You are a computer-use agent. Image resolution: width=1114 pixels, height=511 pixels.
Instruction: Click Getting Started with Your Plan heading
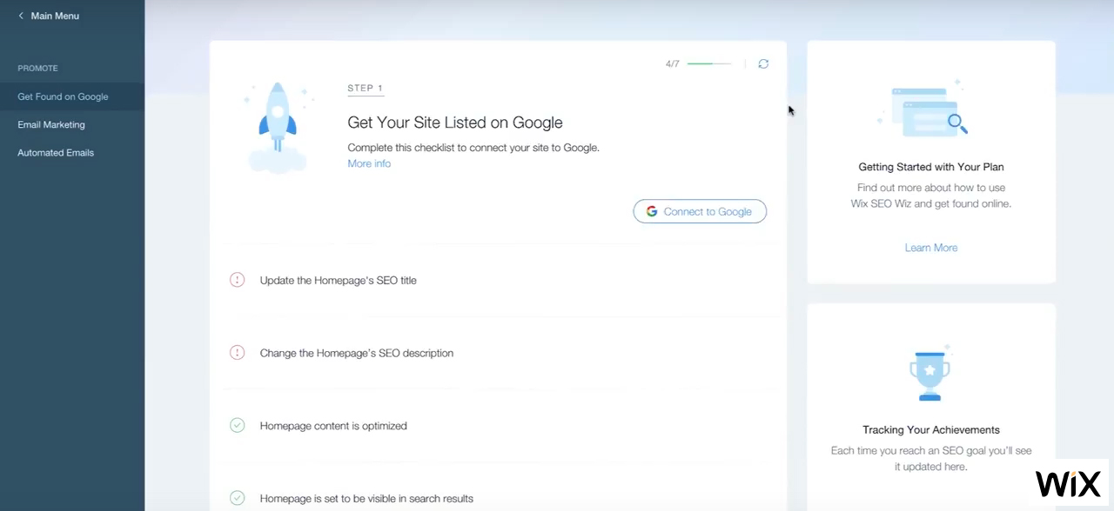point(931,167)
